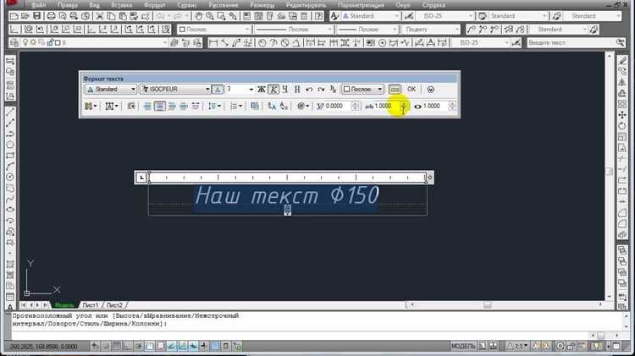This screenshot has height=356, width=635.
Task: Click distribute alignment icon
Action: [x=196, y=106]
